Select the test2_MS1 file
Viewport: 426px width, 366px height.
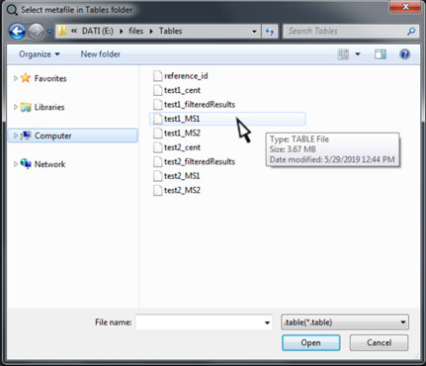pos(182,176)
